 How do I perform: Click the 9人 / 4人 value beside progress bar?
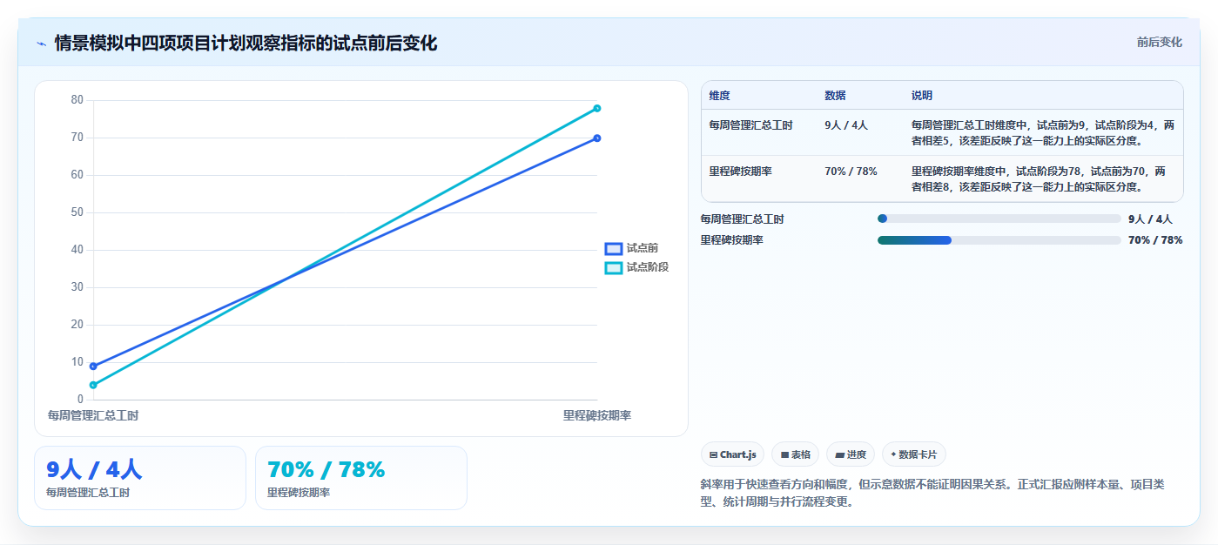pos(1150,219)
